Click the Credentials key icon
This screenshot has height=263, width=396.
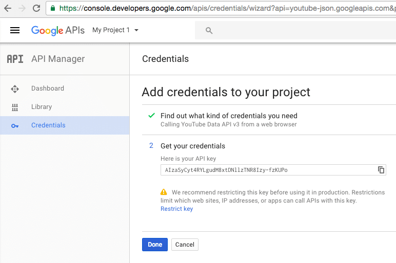[x=15, y=126]
